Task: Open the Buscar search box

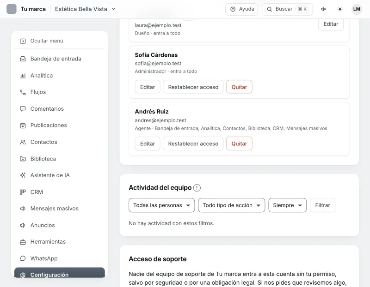Action: pyautogui.click(x=287, y=9)
